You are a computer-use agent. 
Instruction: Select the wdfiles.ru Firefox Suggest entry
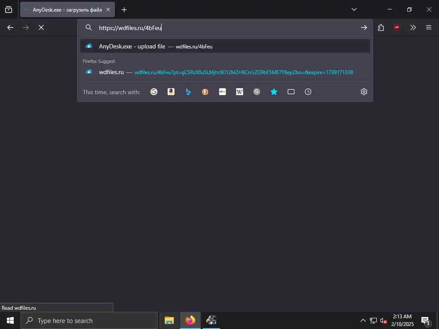pyautogui.click(x=225, y=72)
